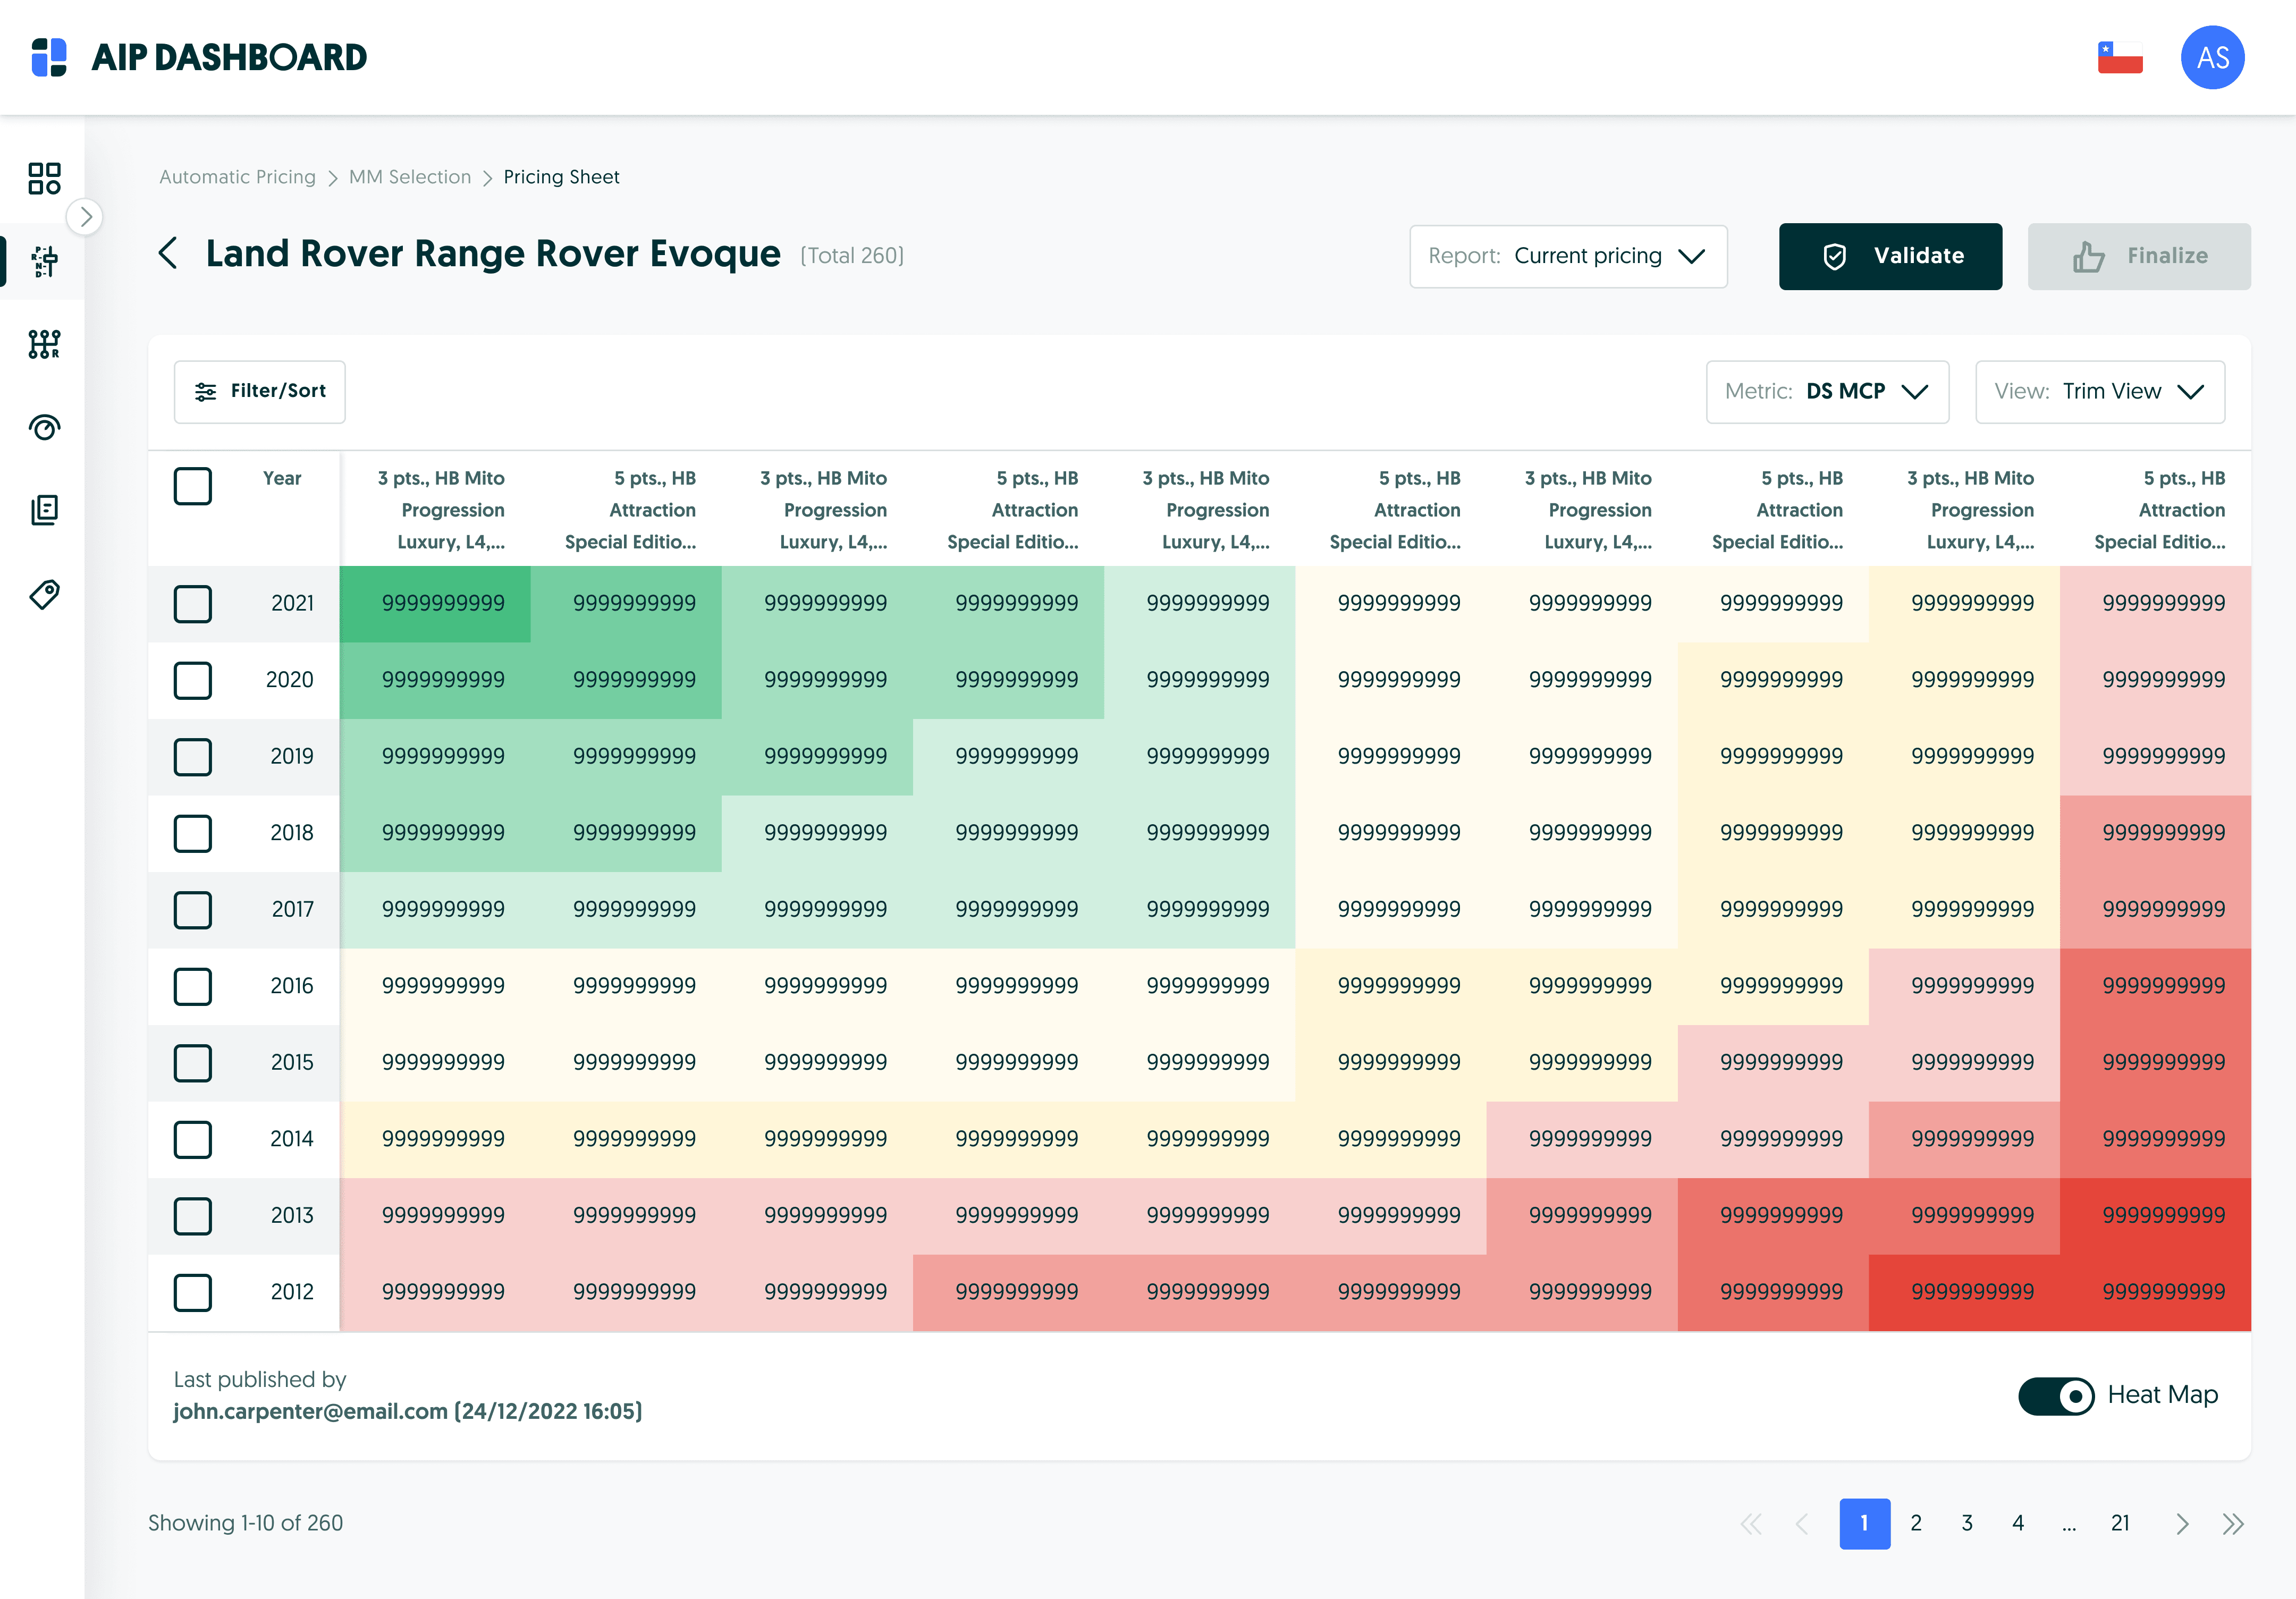Go back using arrow beside Land Rover title
Screen dimensions: 2296x1599
tap(169, 254)
